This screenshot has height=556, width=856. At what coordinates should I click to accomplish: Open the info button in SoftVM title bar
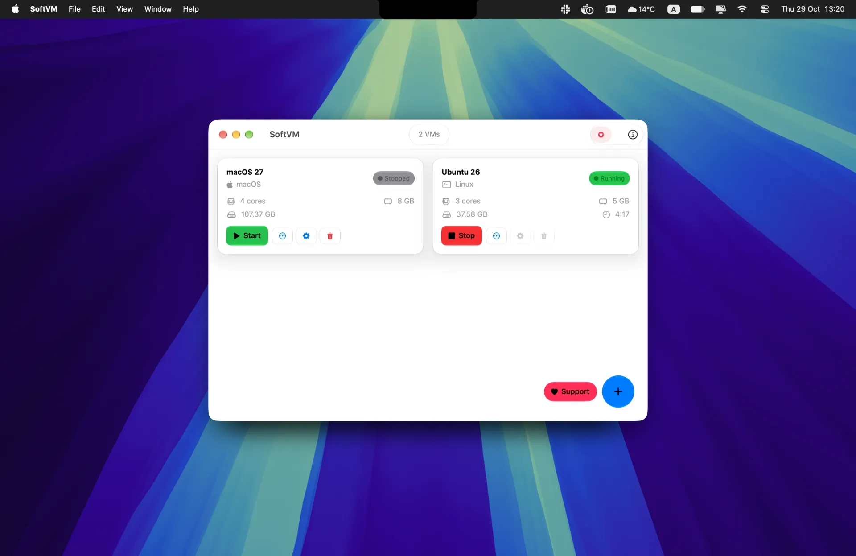click(x=633, y=135)
